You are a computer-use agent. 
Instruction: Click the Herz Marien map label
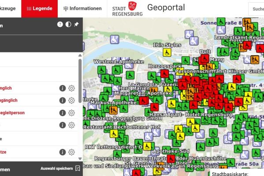[134, 88]
